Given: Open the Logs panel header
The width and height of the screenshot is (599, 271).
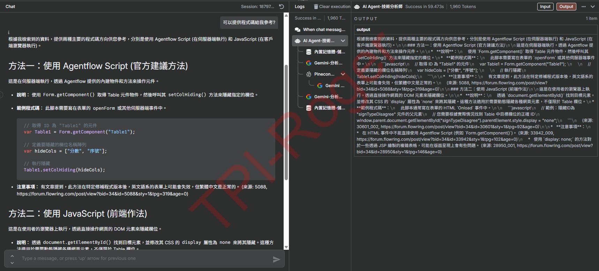Looking at the screenshot, I should point(299,7).
